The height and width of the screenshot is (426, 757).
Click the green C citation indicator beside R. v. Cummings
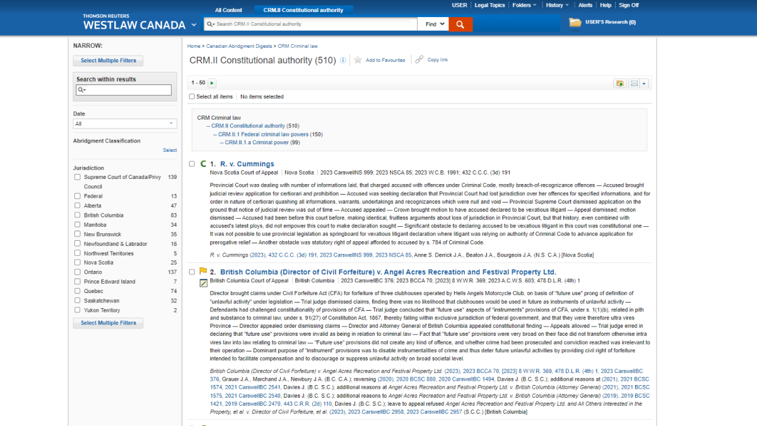click(203, 163)
